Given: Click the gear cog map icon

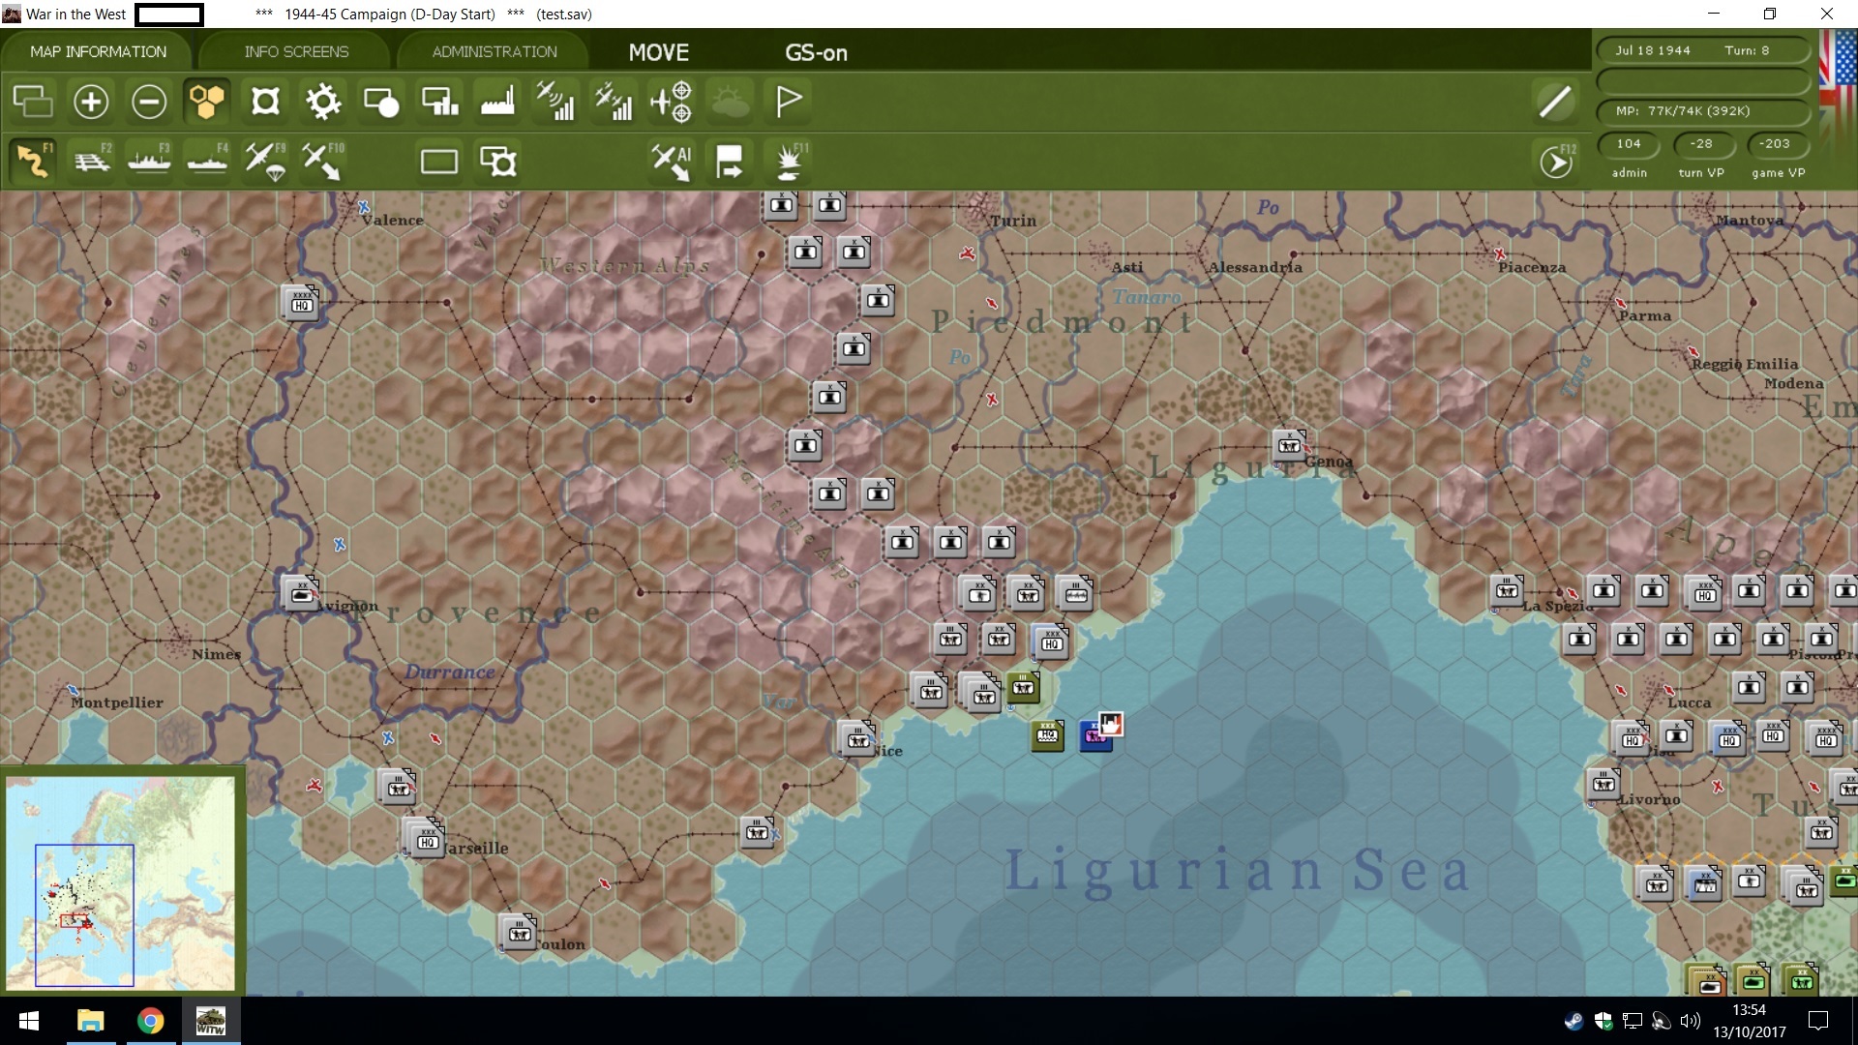Looking at the screenshot, I should click(323, 102).
